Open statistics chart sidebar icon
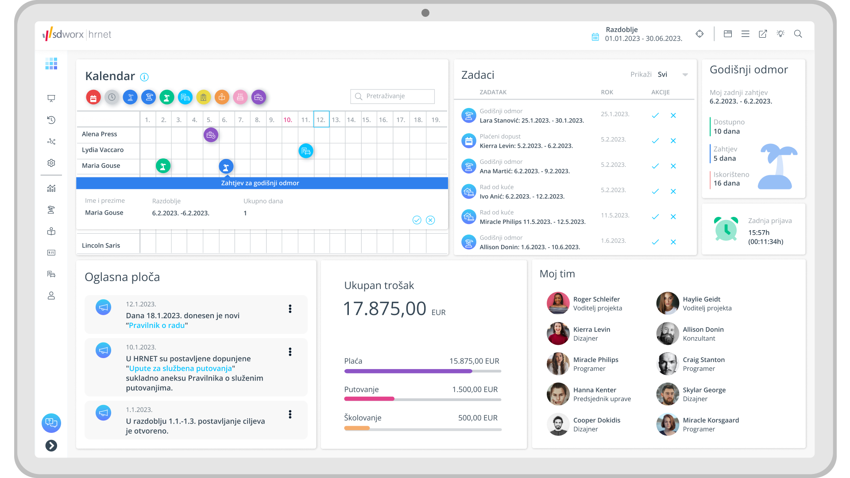850x478 pixels. coord(51,189)
